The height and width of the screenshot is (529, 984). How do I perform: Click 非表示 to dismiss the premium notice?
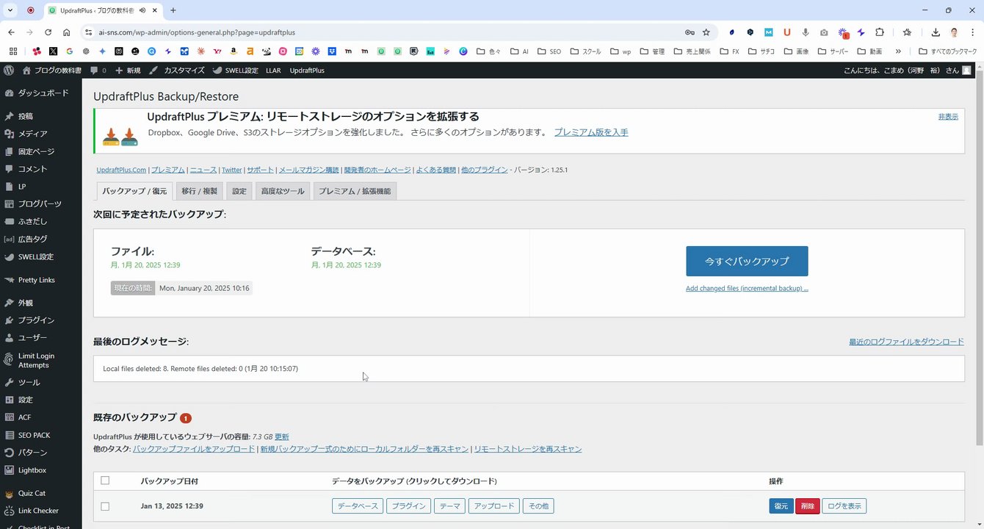pyautogui.click(x=948, y=117)
